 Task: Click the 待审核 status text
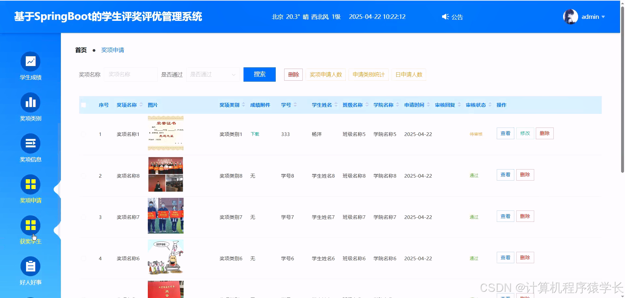[x=476, y=134]
